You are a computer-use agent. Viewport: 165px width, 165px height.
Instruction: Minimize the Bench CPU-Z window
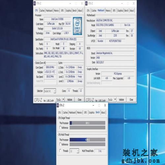[x=93, y=105]
